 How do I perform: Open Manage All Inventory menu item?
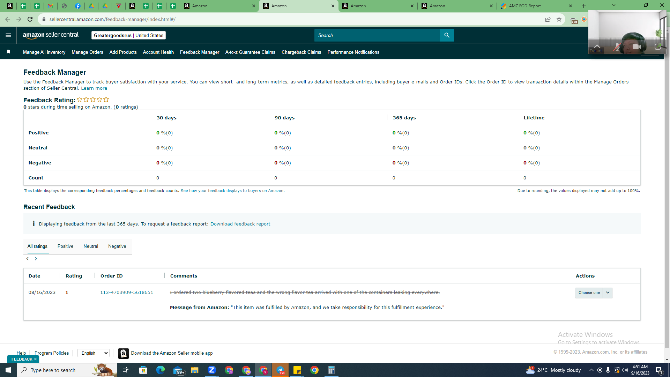[44, 52]
